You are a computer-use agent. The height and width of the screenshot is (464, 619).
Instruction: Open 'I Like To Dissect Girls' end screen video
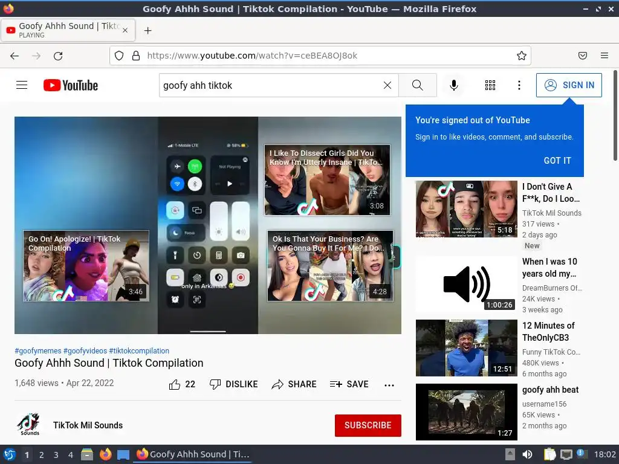click(x=327, y=180)
